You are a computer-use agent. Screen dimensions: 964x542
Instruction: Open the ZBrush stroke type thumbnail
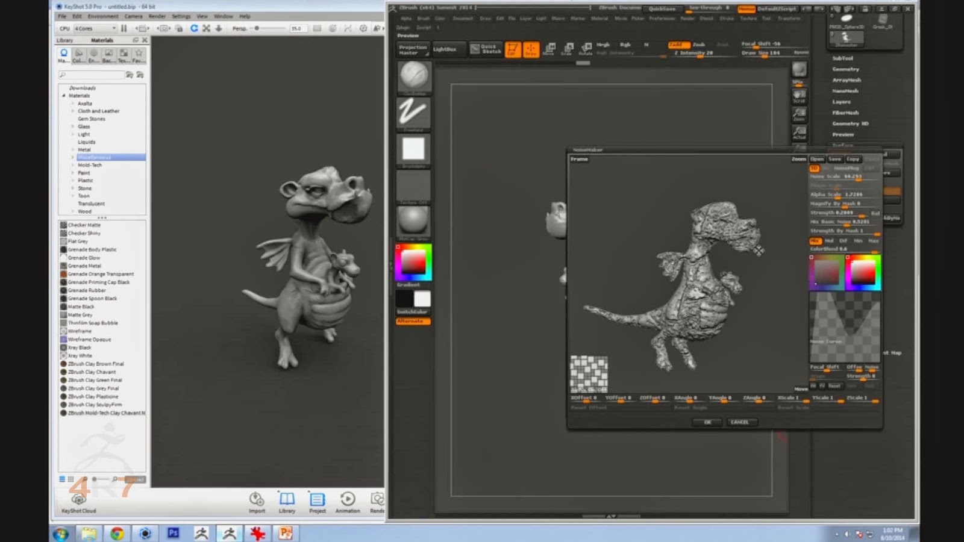click(x=414, y=113)
